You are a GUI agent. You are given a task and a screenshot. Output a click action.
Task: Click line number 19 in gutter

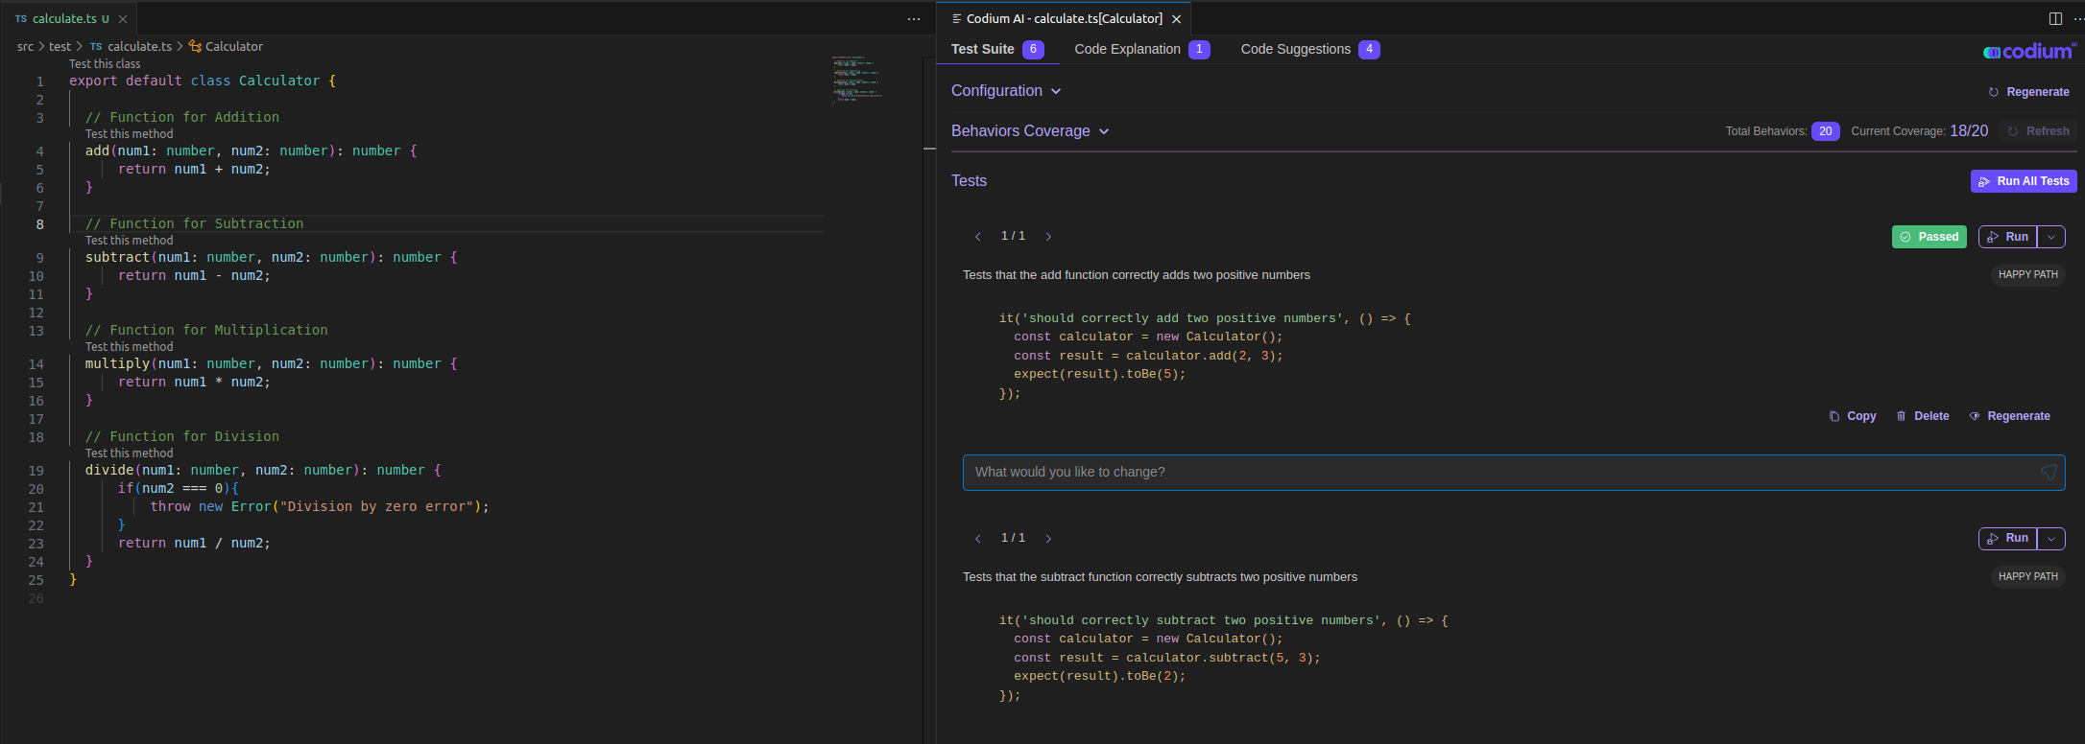(x=36, y=471)
